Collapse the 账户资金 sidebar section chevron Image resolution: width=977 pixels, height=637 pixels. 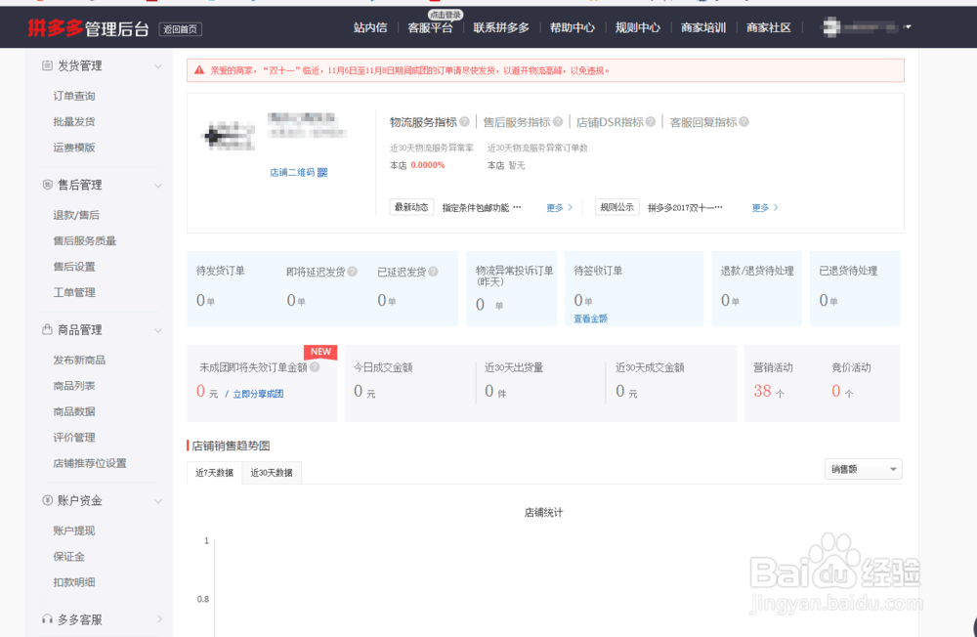tap(158, 500)
